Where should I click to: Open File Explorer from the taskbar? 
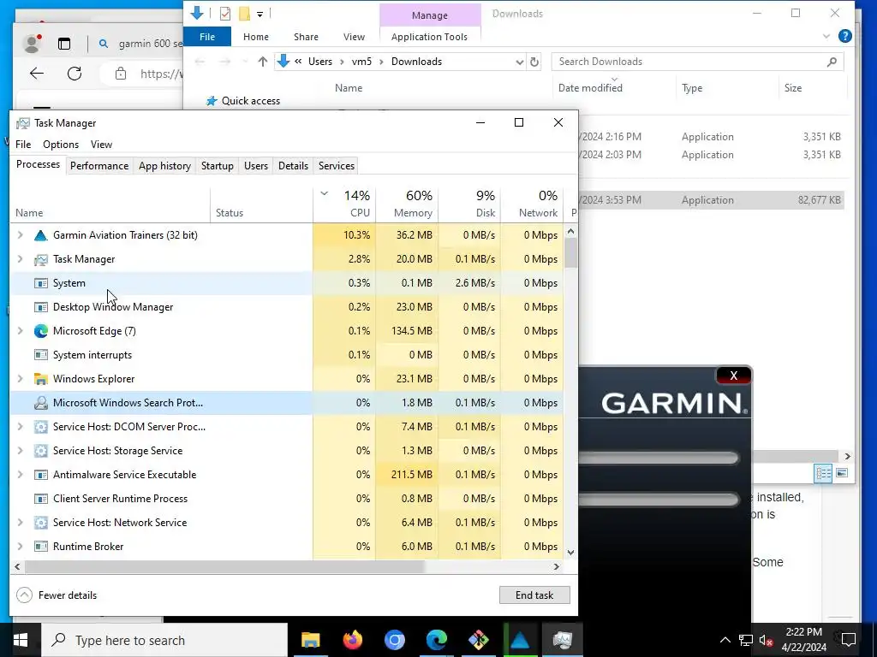pyautogui.click(x=310, y=640)
